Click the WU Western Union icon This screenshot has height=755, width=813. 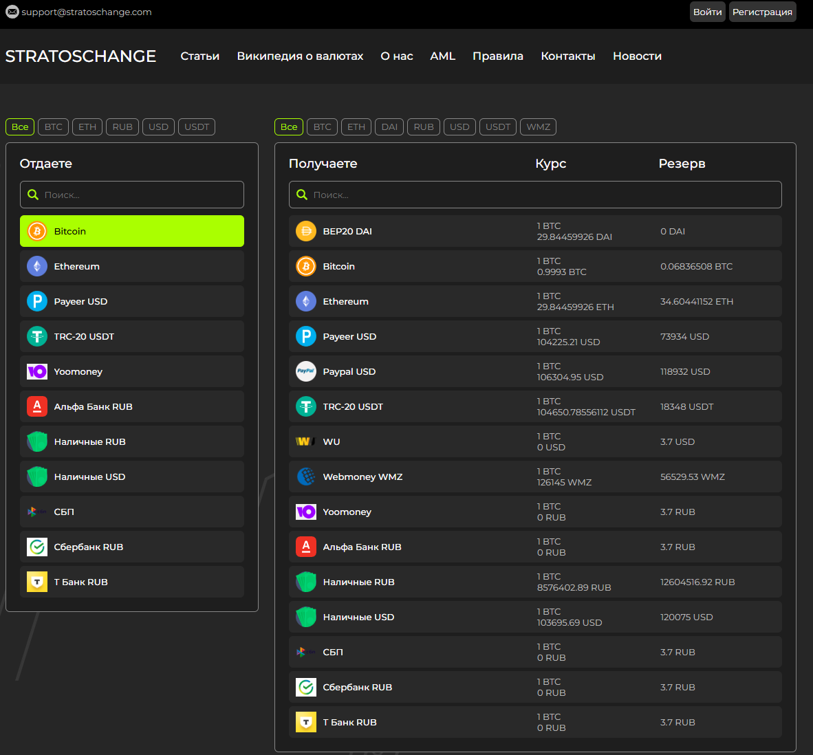[306, 441]
